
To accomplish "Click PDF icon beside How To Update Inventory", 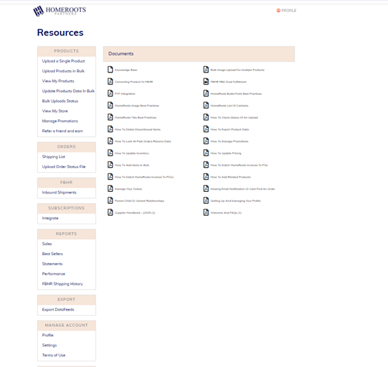I will click(110, 153).
